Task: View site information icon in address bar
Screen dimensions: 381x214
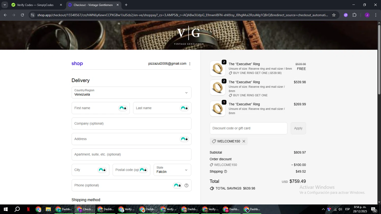Action: pos(32,15)
